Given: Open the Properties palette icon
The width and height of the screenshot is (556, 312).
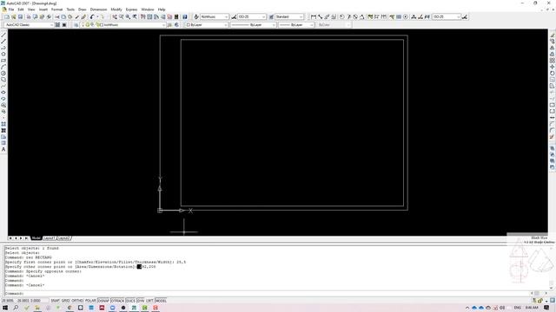Looking at the screenshot, I should click(x=142, y=16).
